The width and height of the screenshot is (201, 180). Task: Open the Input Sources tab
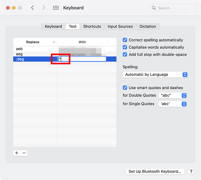(120, 26)
